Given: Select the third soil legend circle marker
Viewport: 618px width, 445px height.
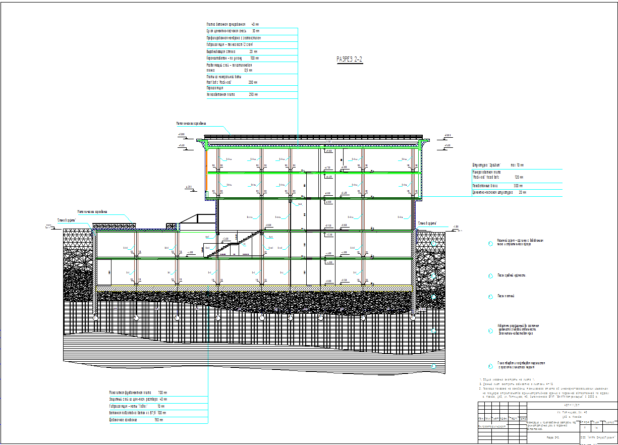Looking at the screenshot, I should tap(490, 296).
